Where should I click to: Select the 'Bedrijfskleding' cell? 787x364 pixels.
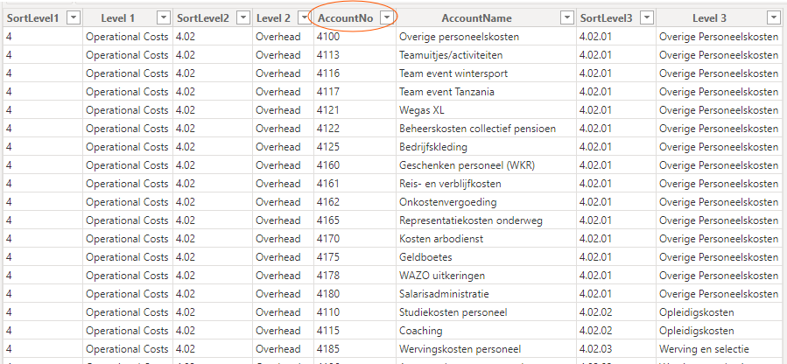(486, 147)
